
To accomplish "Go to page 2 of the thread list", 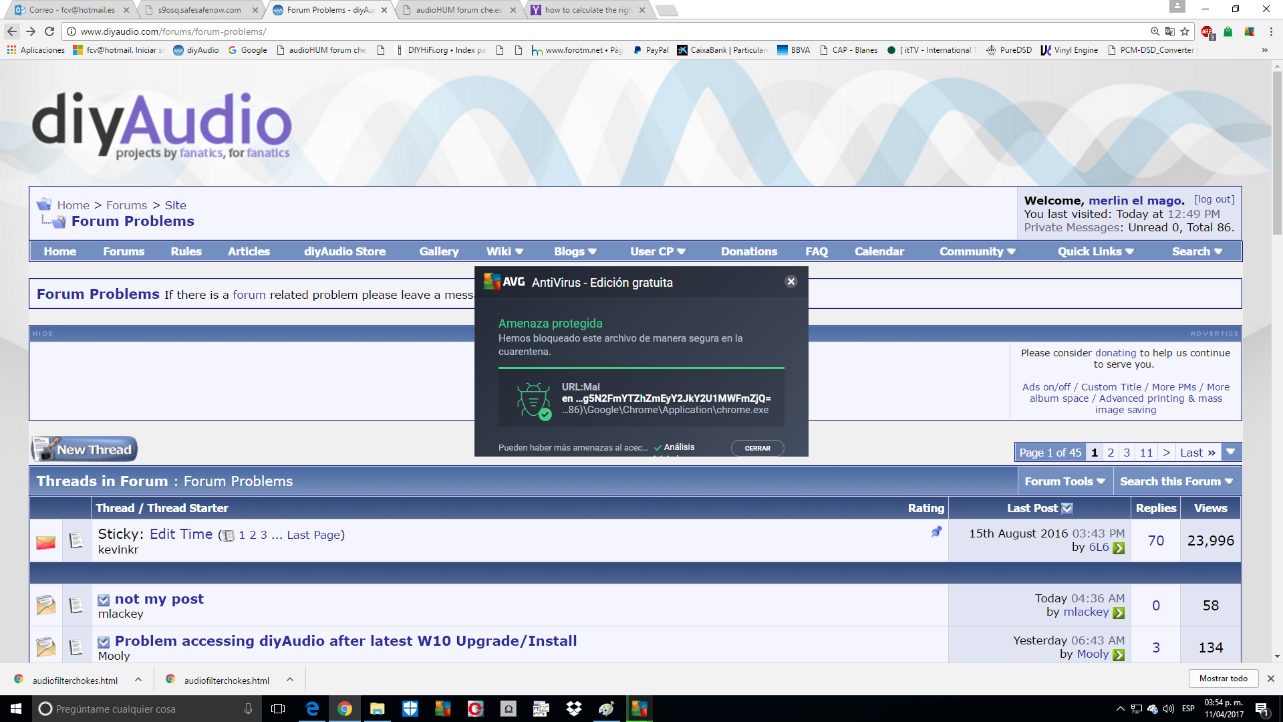I will coord(1111,453).
